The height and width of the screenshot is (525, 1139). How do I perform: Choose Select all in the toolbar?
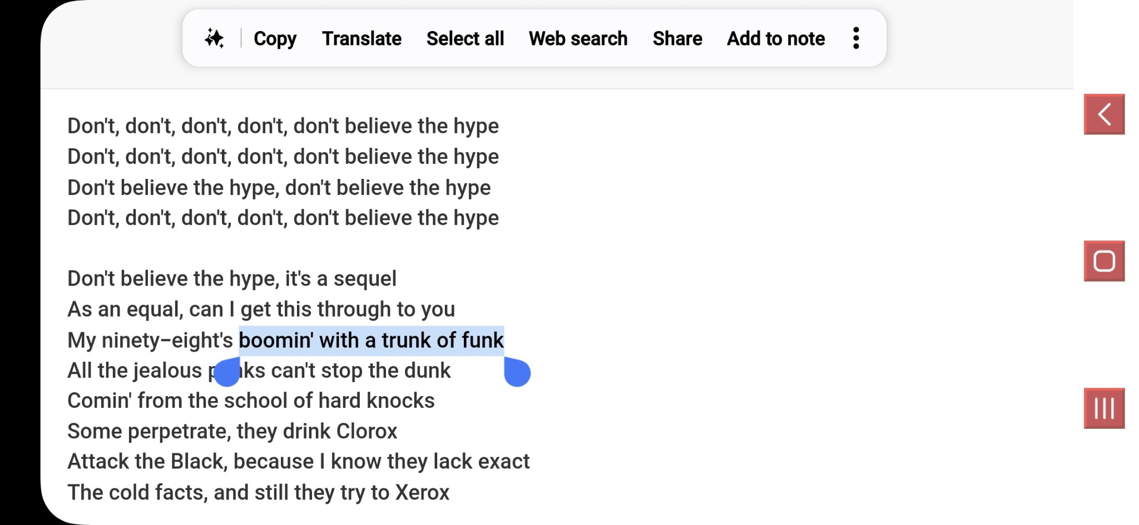point(465,38)
